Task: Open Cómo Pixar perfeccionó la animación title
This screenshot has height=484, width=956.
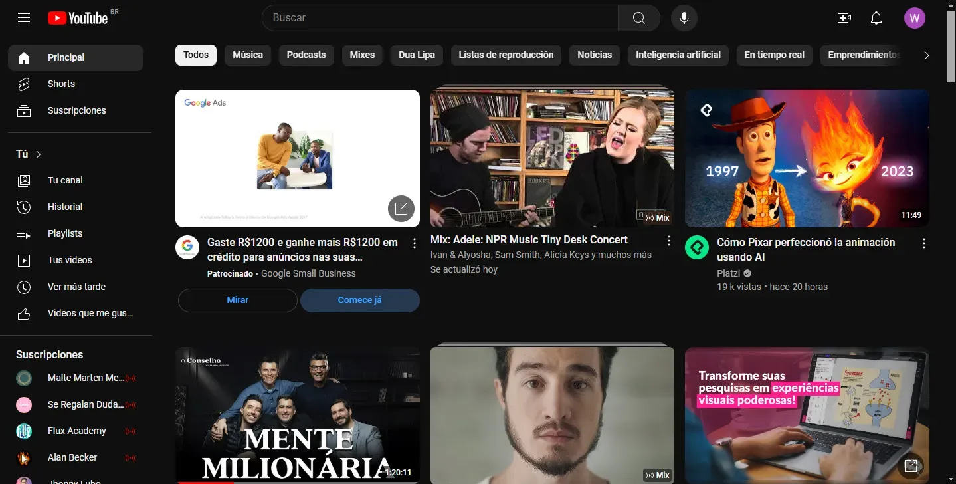Action: [x=806, y=249]
